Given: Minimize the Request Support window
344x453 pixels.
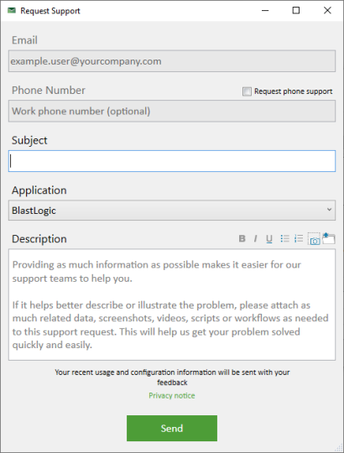Looking at the screenshot, I should (265, 11).
